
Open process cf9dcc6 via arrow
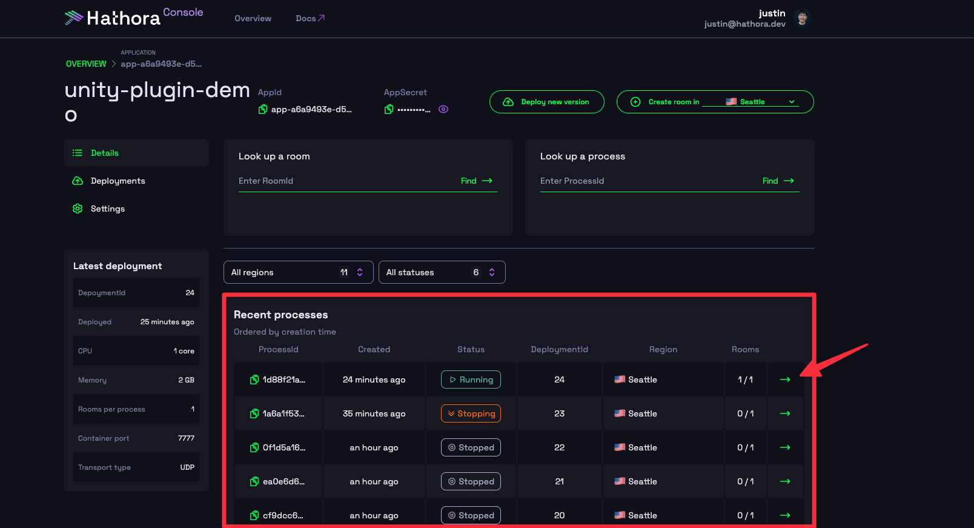[785, 515]
